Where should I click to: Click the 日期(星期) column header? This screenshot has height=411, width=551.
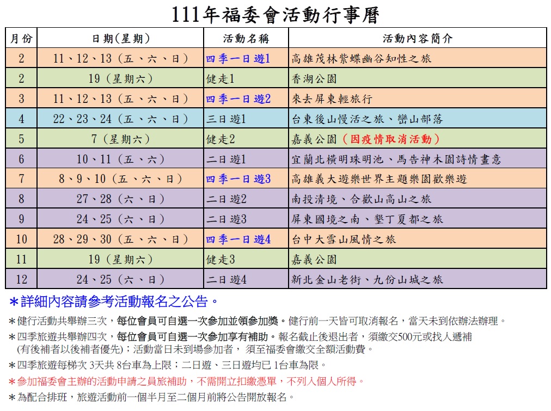[x=120, y=39]
